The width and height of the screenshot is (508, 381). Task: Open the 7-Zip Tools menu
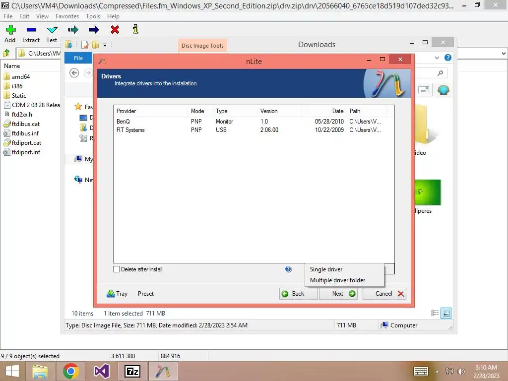pos(93,16)
